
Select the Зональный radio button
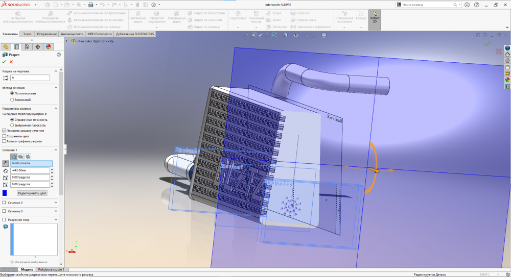[x=12, y=99]
